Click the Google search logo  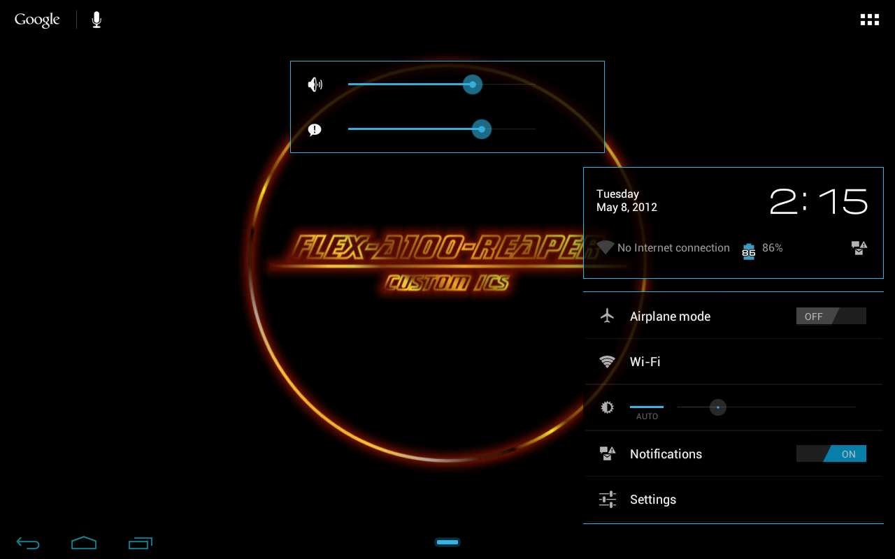point(37,20)
